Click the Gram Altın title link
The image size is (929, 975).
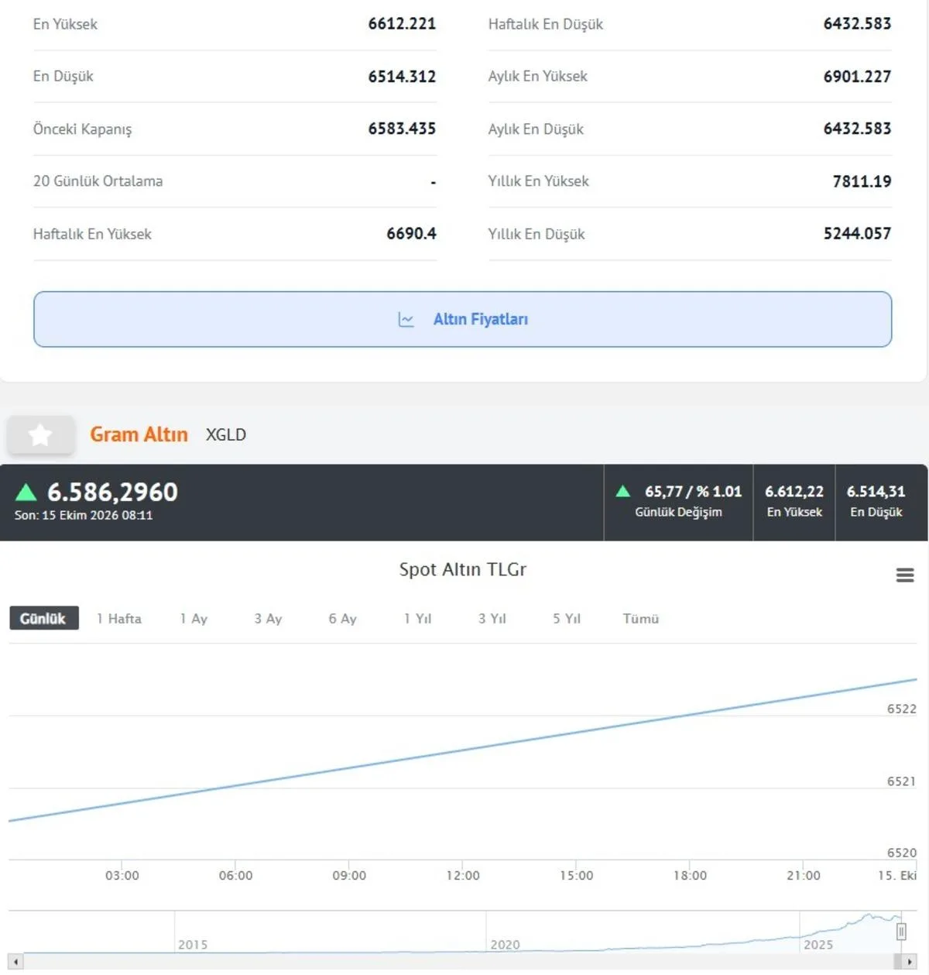pyautogui.click(x=139, y=434)
